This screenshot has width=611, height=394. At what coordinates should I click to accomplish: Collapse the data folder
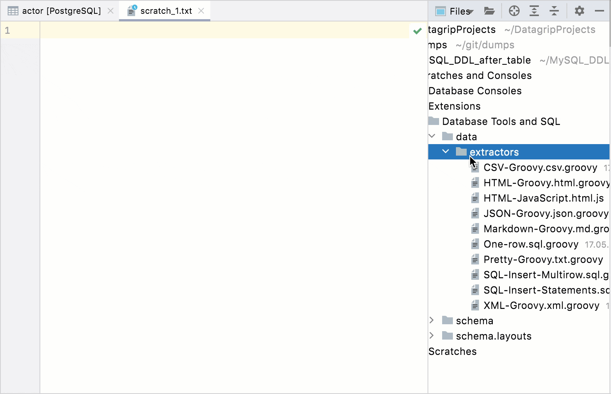(x=432, y=136)
